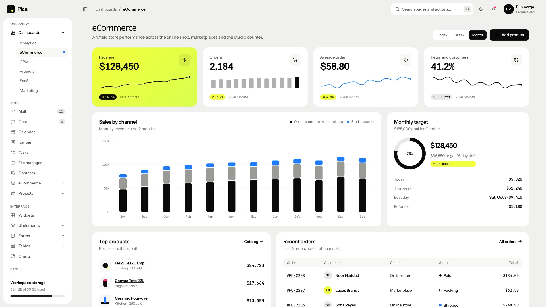Screen dimensions: 546x307
Task: Click the Noor Haddad NH avatar
Action: (x=328, y=275)
